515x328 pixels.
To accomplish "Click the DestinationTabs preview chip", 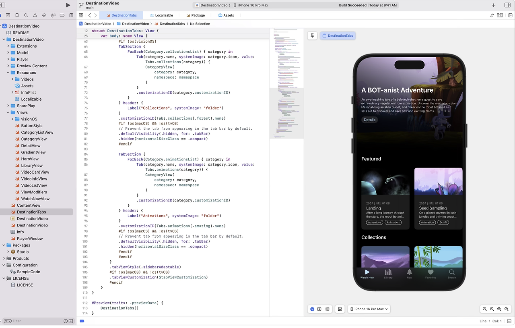I will point(338,35).
